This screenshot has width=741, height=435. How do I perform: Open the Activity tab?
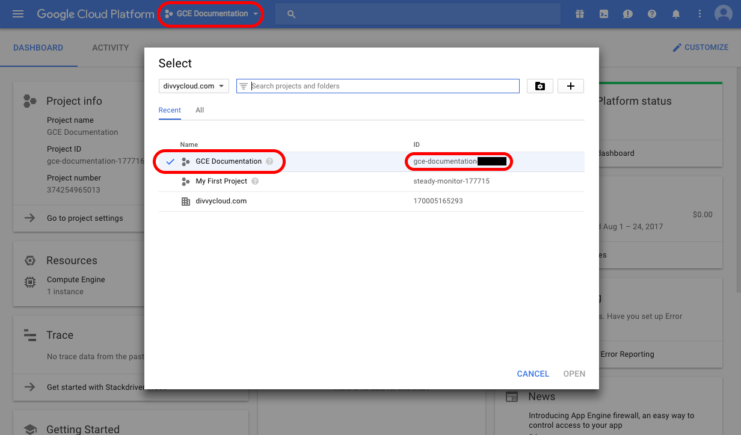coord(111,48)
